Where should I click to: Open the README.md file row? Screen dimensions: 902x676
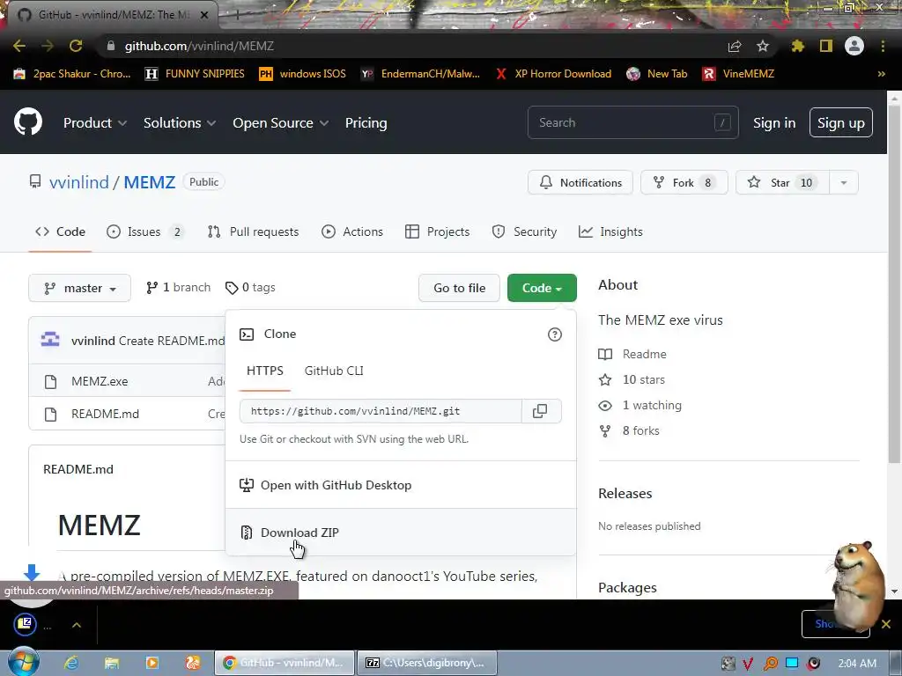(x=106, y=414)
